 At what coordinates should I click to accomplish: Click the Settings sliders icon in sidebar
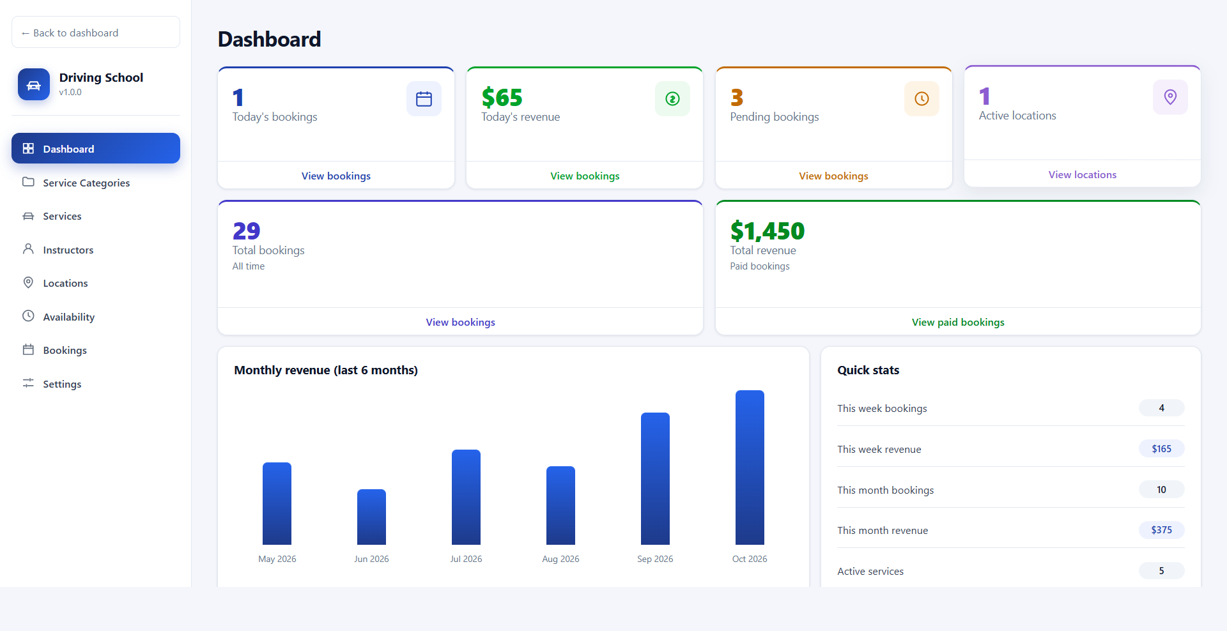pos(28,383)
